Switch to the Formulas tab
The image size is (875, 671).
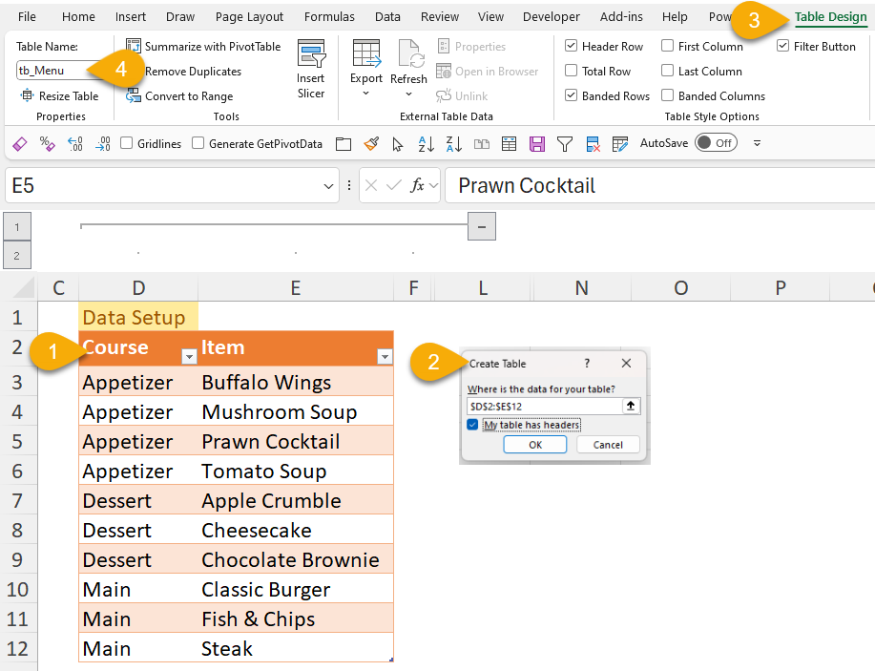(329, 16)
